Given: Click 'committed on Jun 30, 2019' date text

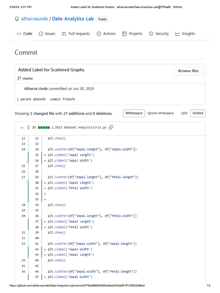Looking at the screenshot, I should click(x=71, y=89).
